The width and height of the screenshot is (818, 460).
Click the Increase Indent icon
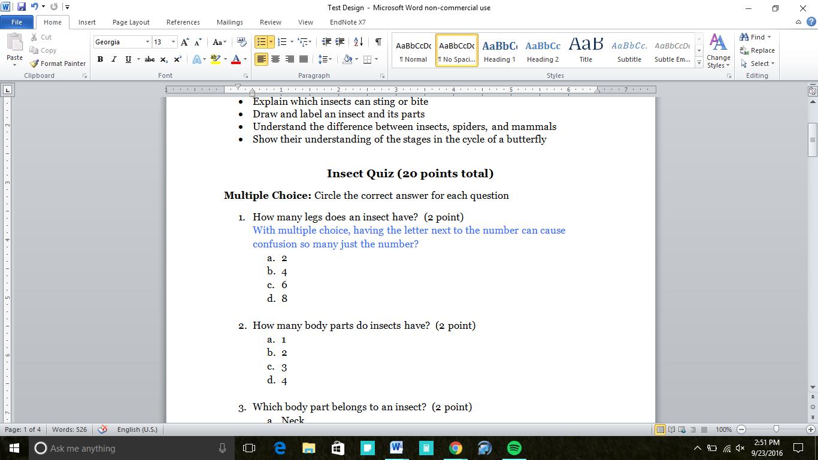click(x=340, y=42)
